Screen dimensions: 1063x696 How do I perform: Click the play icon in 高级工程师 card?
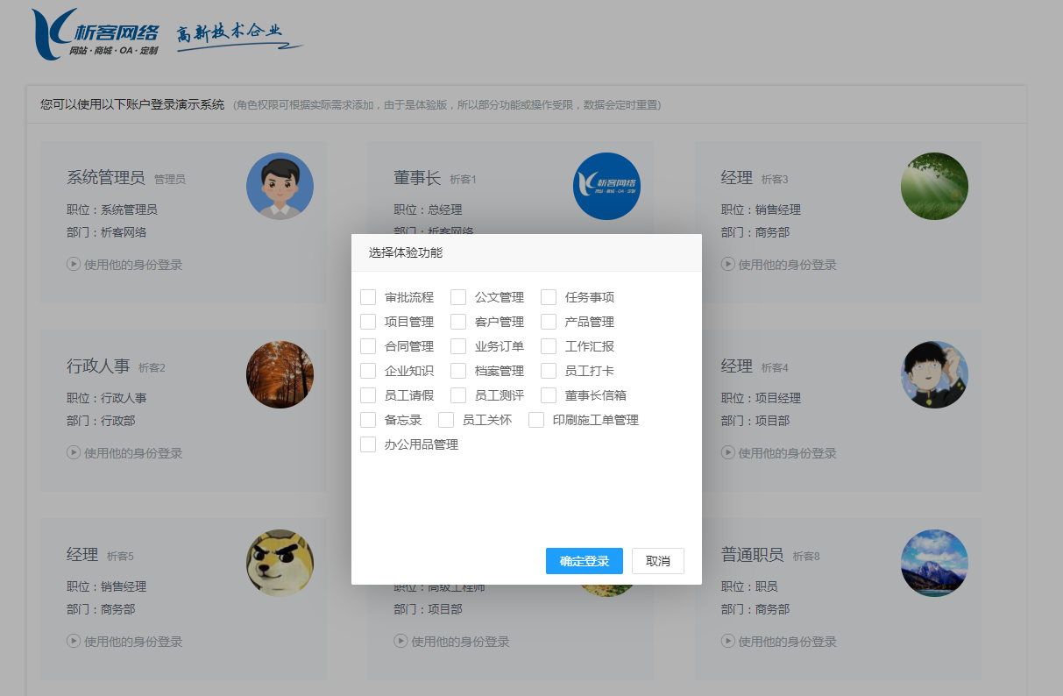pos(400,641)
